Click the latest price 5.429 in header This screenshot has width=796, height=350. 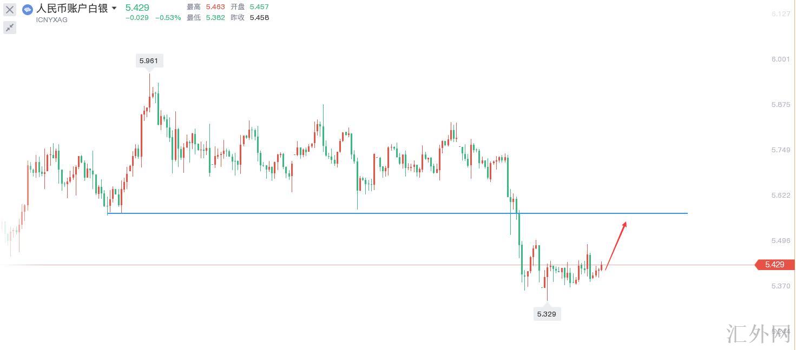[137, 8]
